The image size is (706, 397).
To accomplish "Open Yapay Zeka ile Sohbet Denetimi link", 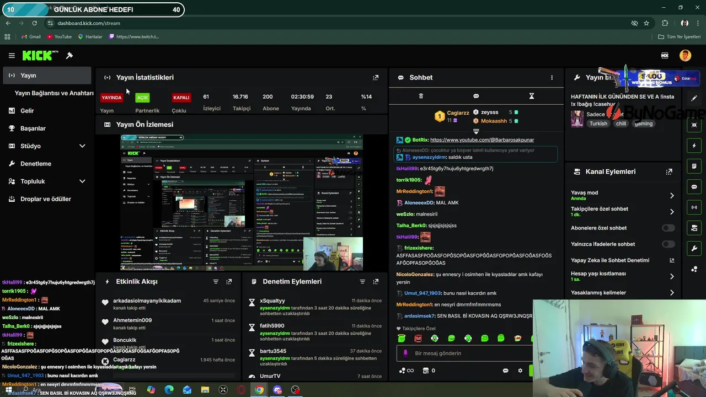I will pyautogui.click(x=622, y=260).
